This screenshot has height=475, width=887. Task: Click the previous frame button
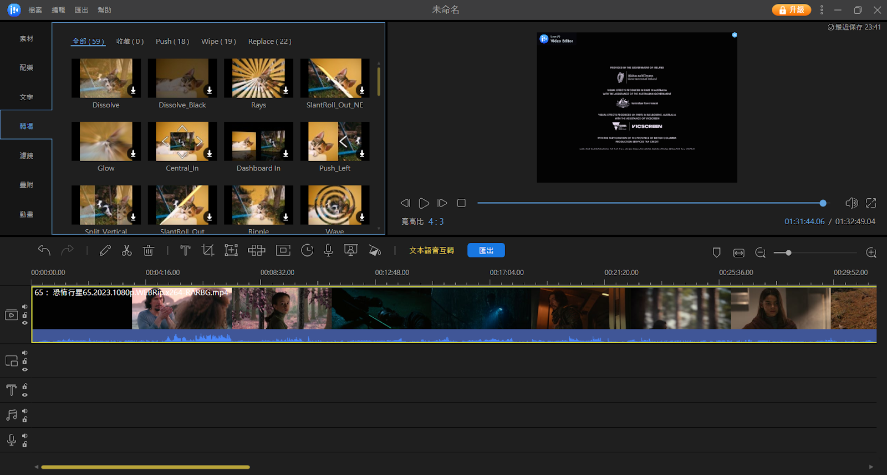pos(405,203)
